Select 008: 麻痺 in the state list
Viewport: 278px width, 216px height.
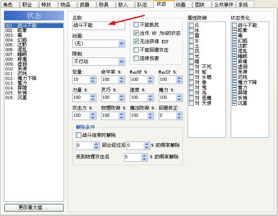pyautogui.click(x=34, y=59)
